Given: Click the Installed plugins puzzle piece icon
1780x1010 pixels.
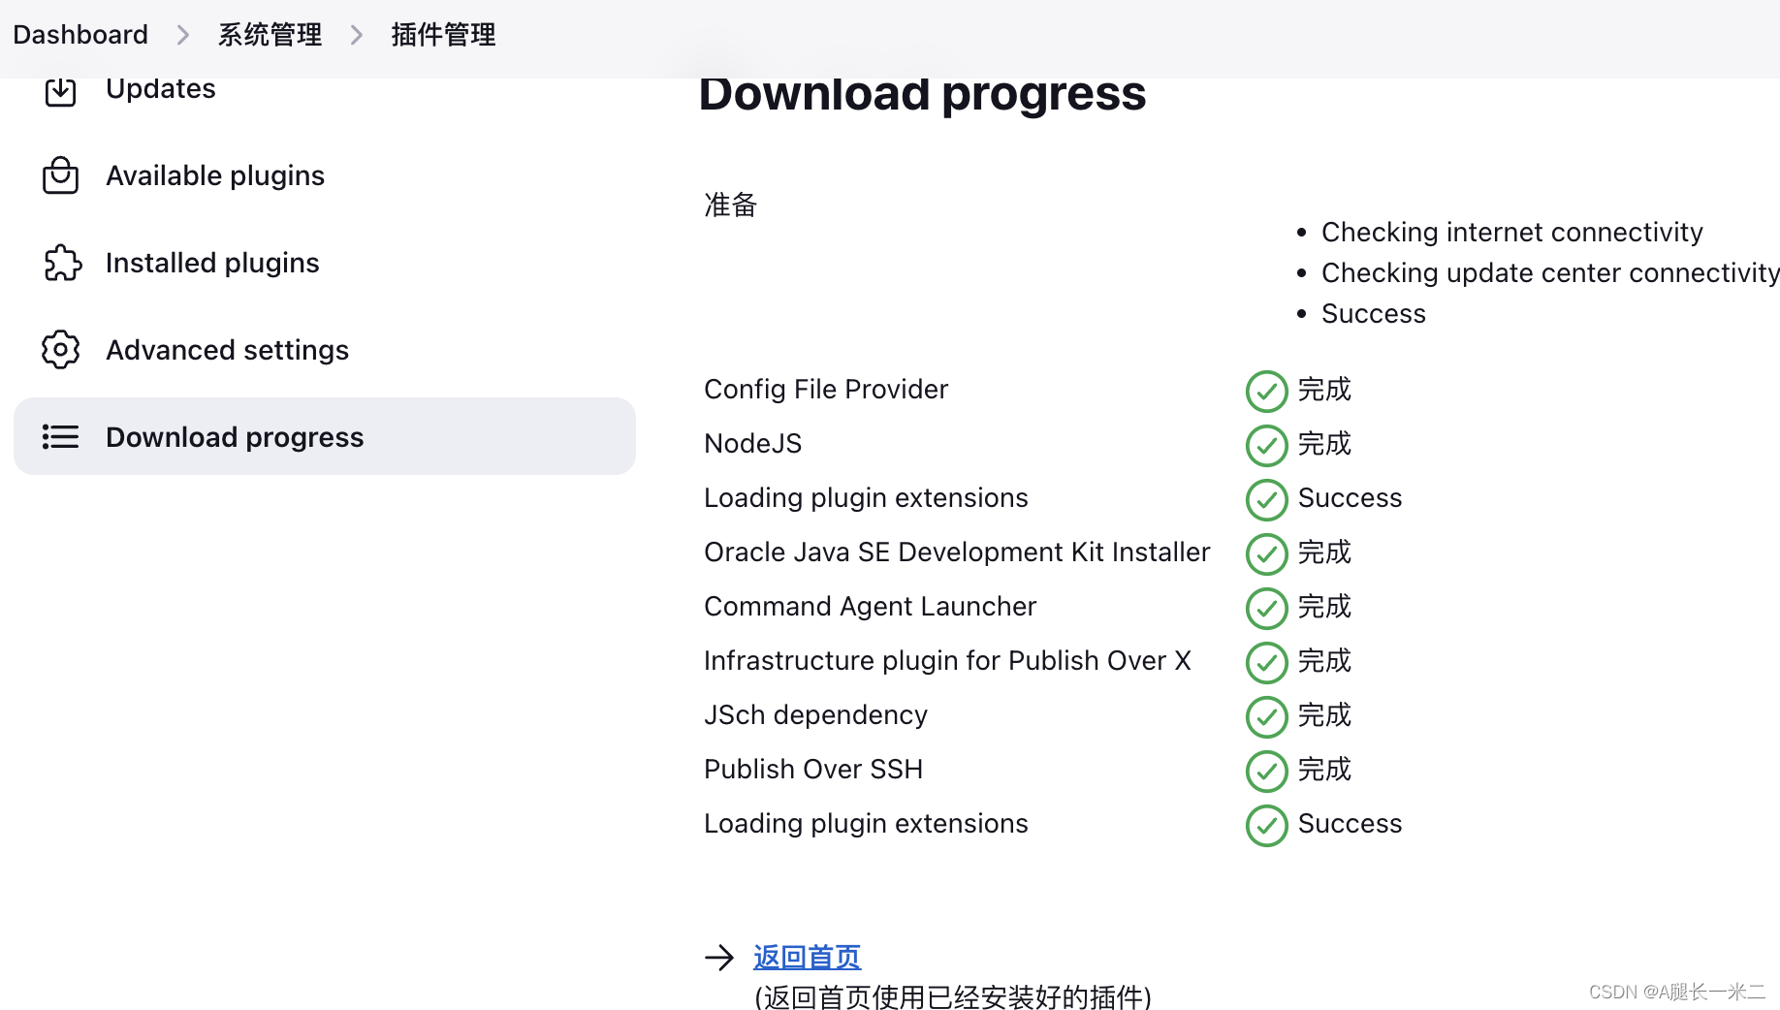Looking at the screenshot, I should (x=62, y=263).
